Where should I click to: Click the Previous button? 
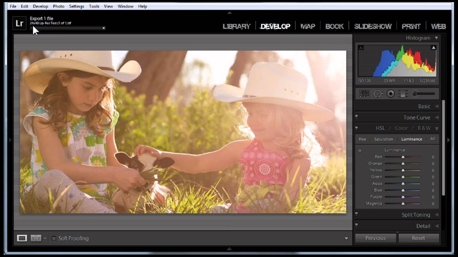tap(376, 238)
